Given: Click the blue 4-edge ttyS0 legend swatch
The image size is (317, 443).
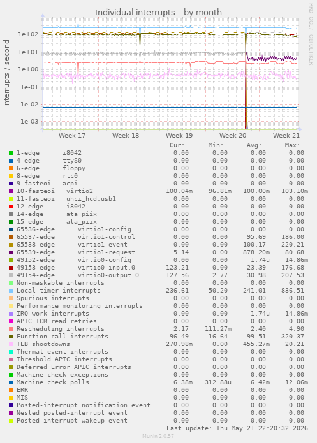Looking at the screenshot, I should [11, 161].
